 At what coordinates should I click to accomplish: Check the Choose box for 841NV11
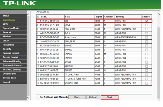tap(147, 66)
